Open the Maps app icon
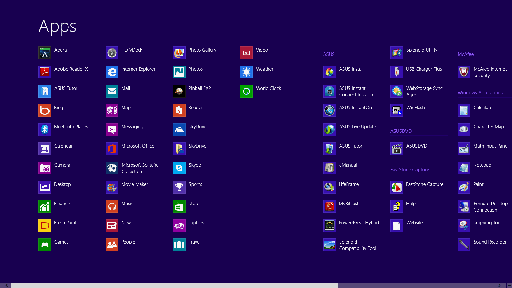512x288 pixels. click(112, 110)
